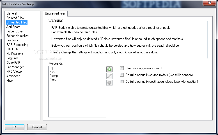Viewport: 218px width, 135px height.
Task: Go to PAR Processing settings
Action: click(x=17, y=45)
